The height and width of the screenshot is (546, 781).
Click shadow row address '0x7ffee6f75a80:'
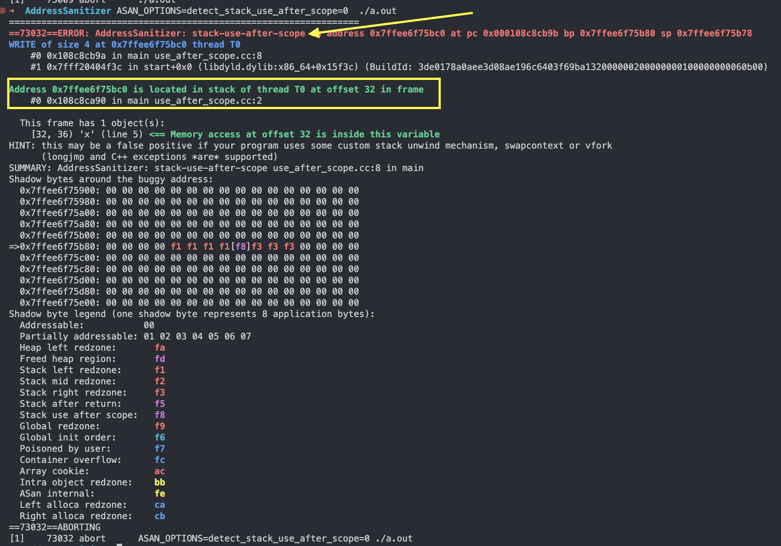pyautogui.click(x=60, y=224)
